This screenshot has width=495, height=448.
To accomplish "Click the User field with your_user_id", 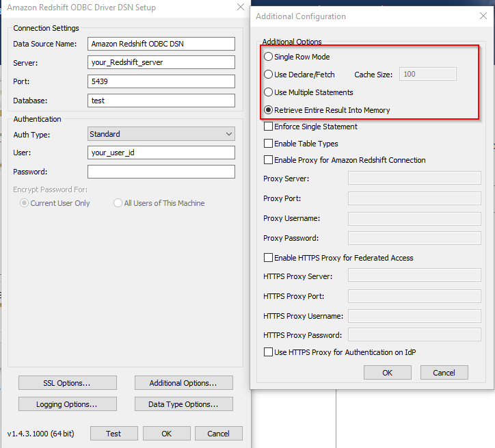I will click(x=161, y=153).
